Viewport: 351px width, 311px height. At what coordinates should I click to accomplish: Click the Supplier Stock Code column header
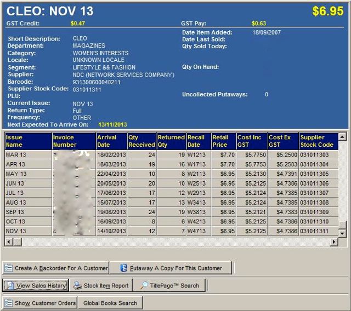(317, 141)
